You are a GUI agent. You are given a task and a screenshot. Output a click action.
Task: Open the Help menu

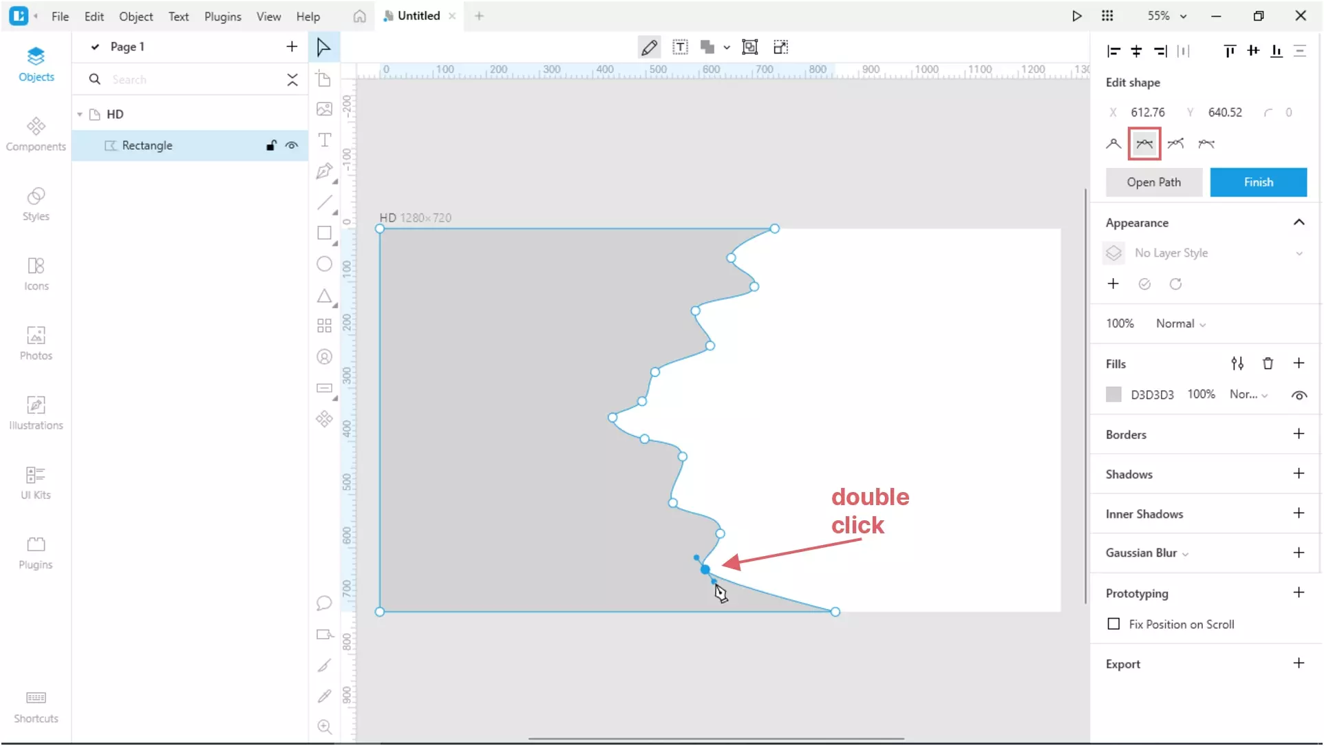point(308,17)
